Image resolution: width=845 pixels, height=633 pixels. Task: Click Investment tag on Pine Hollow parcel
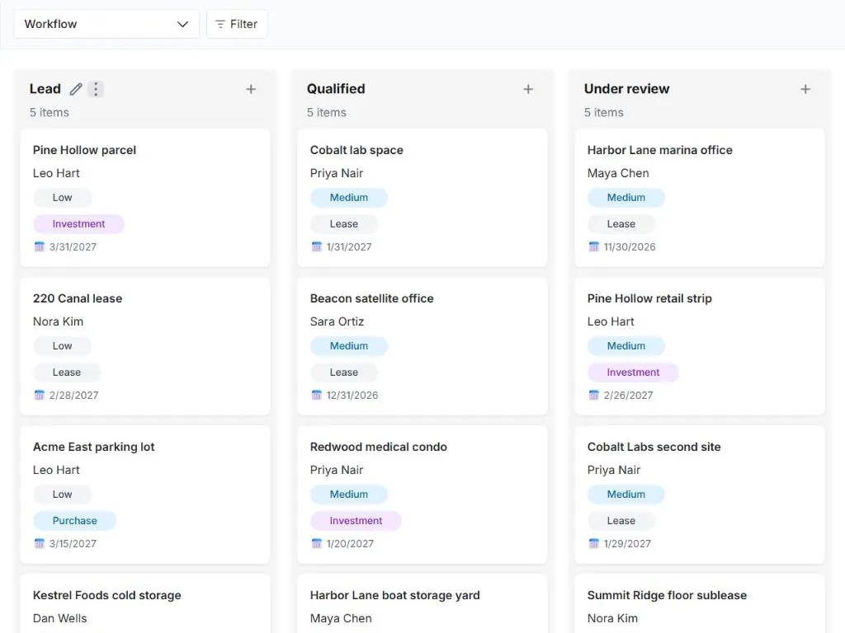78,224
